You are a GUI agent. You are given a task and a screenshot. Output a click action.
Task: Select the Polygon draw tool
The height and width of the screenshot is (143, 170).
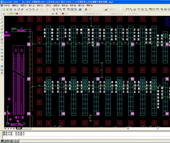tap(2, 29)
